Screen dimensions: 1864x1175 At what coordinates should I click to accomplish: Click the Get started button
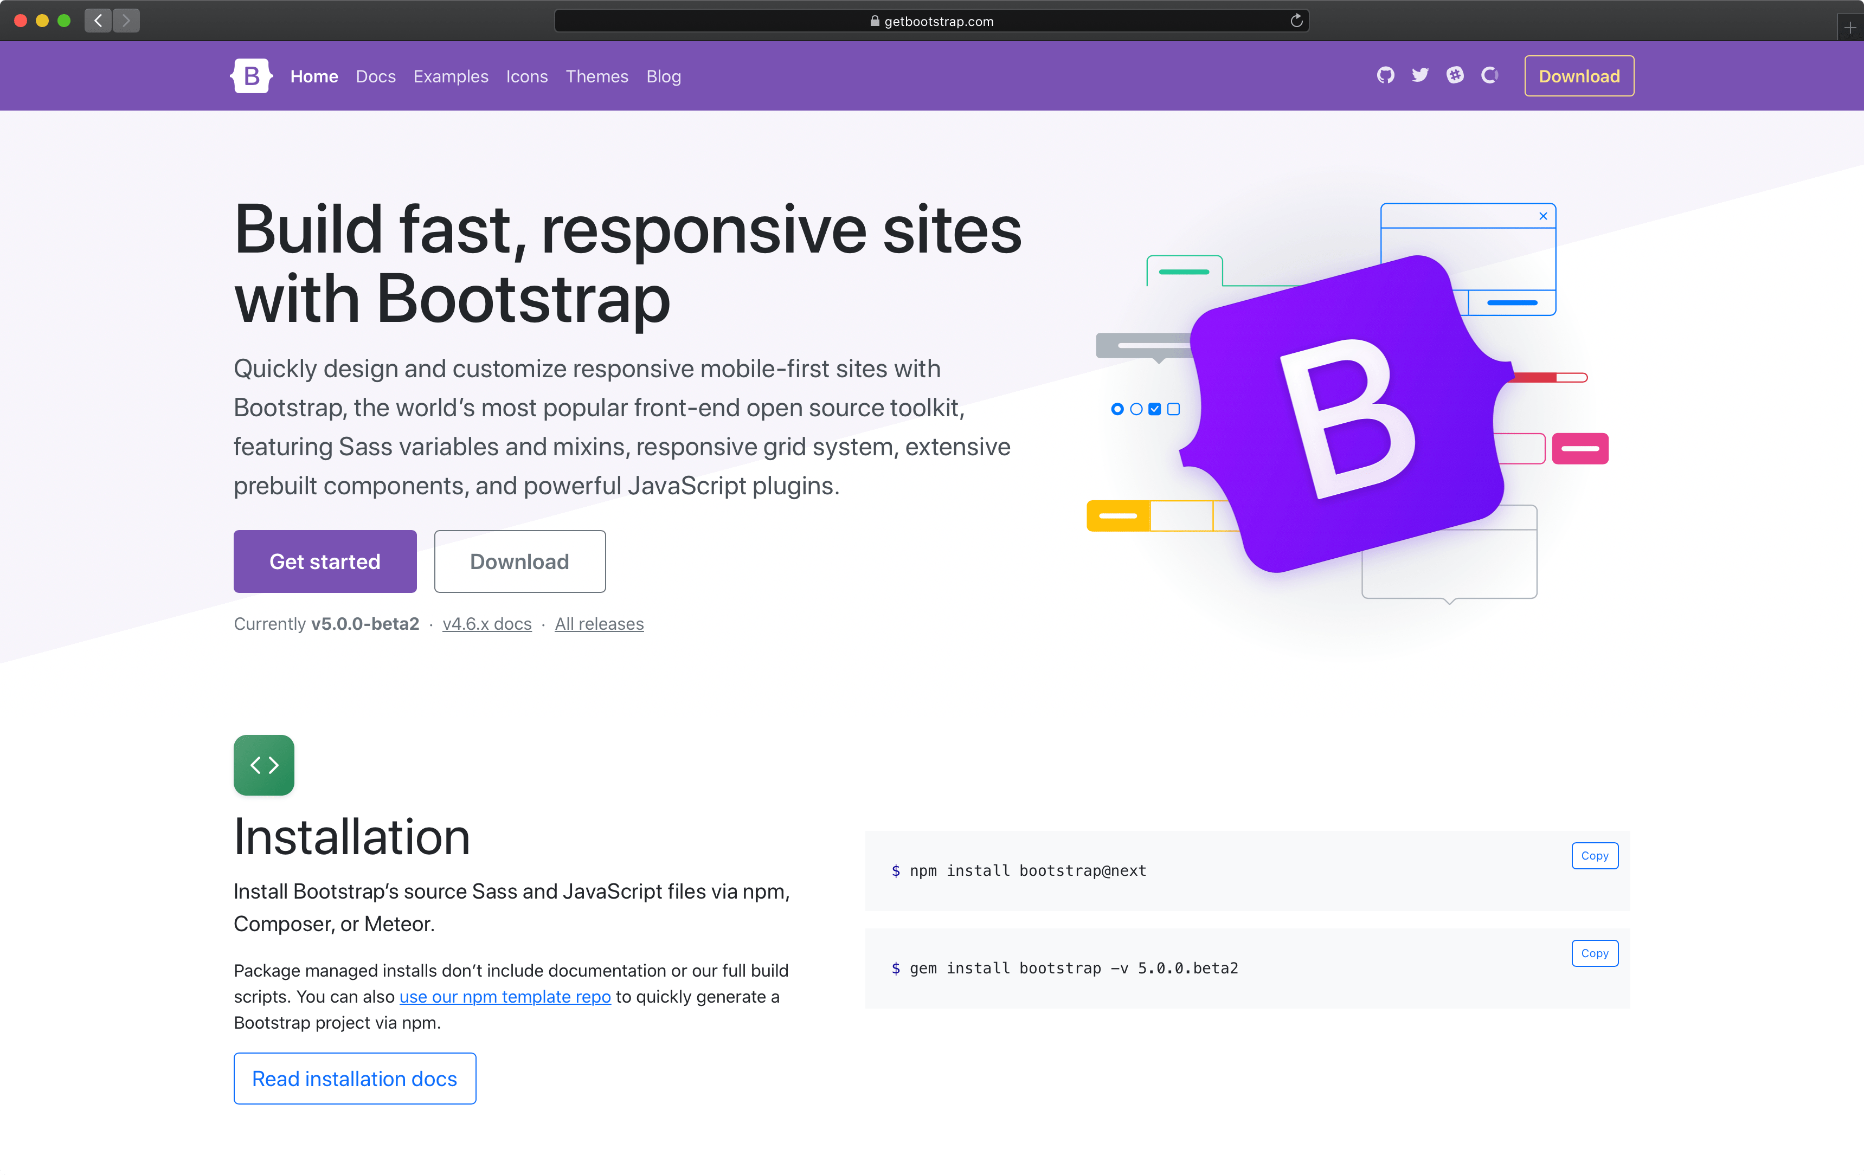point(325,560)
